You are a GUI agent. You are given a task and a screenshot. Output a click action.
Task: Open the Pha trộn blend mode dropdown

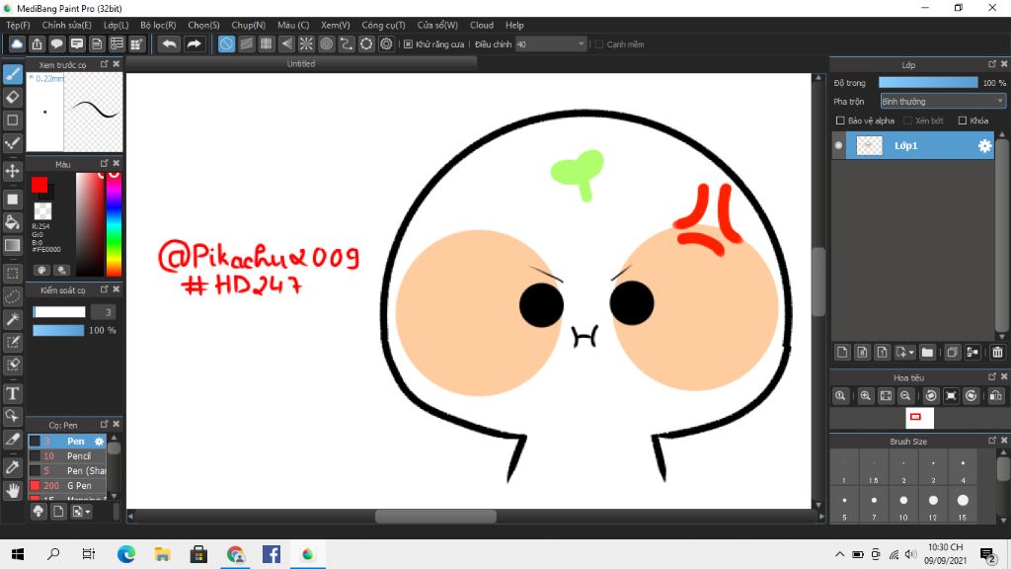[943, 102]
